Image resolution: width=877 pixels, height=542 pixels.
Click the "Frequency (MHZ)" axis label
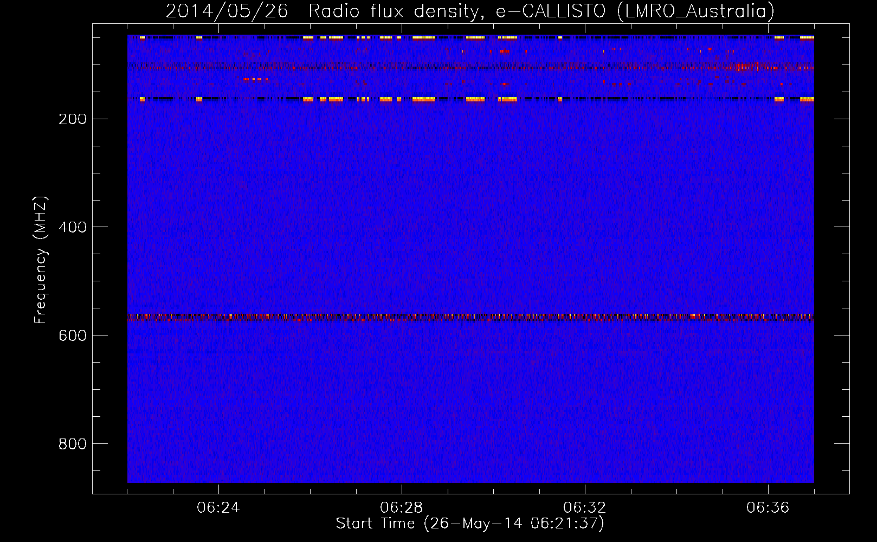[41, 260]
